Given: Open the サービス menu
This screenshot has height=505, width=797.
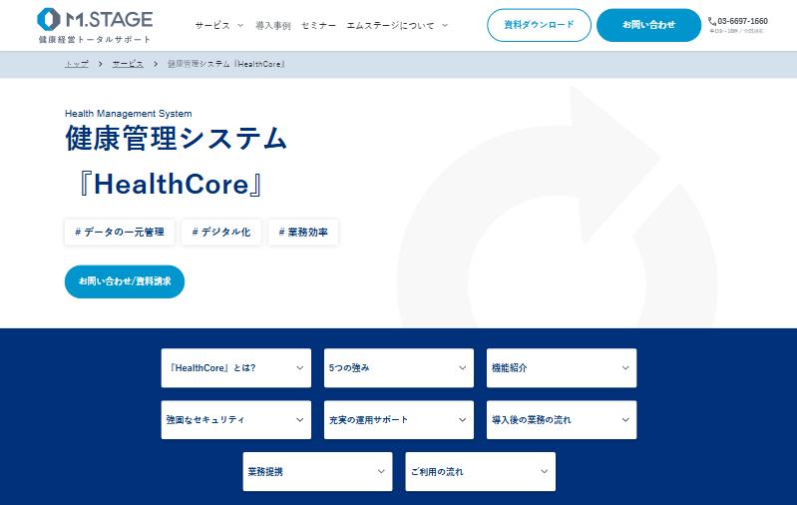Looking at the screenshot, I should pyautogui.click(x=212, y=25).
